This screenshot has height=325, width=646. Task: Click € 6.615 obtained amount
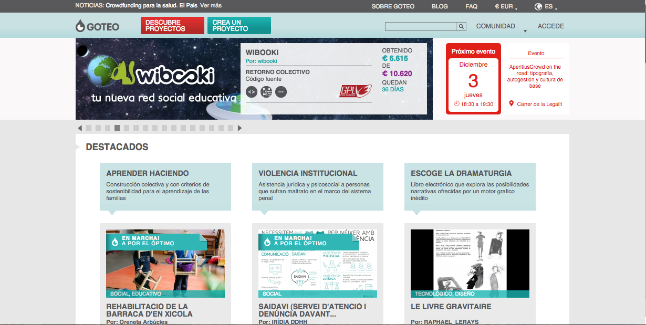(395, 58)
